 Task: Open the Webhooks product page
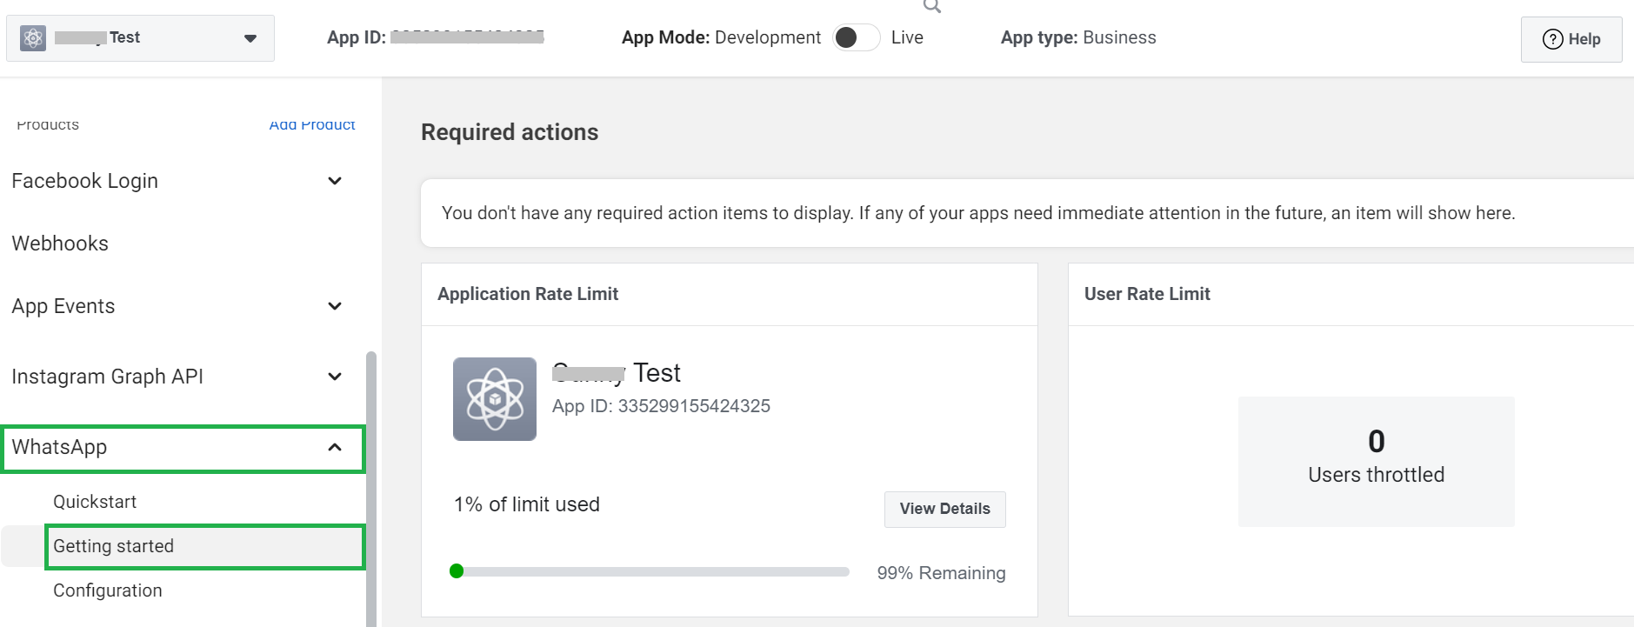tap(60, 243)
